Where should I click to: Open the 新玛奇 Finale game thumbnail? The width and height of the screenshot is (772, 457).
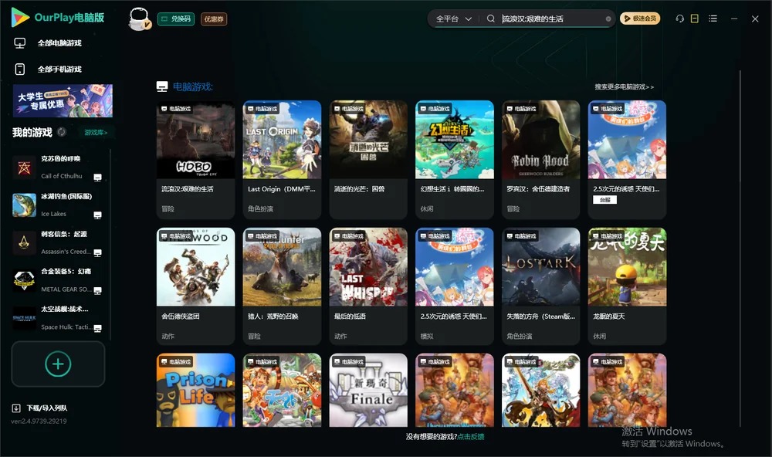(368, 390)
